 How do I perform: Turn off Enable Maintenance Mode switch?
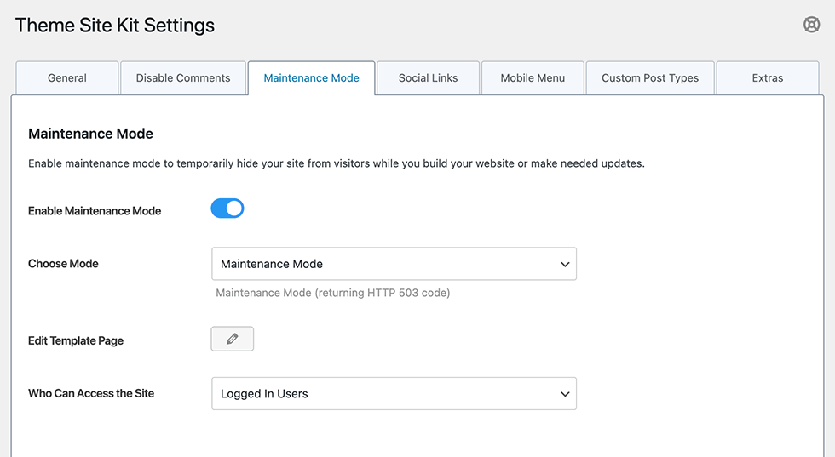click(x=227, y=209)
